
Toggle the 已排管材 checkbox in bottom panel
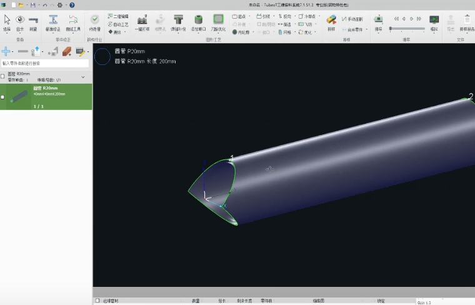[x=97, y=301]
